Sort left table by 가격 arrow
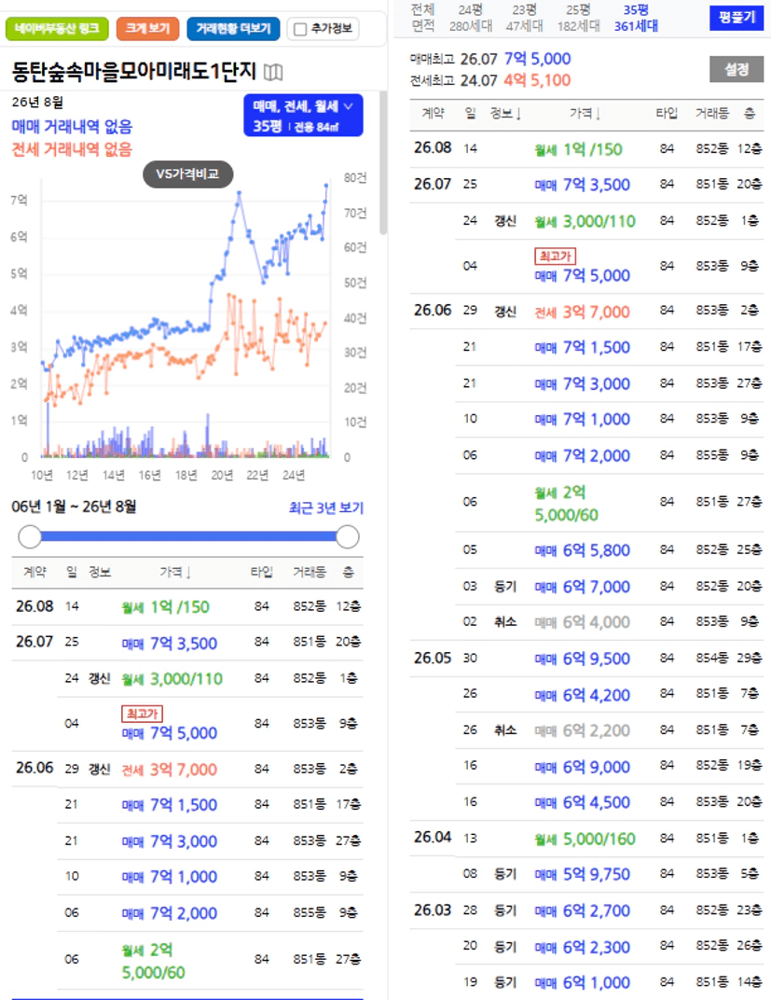The width and height of the screenshot is (771, 1000). [x=188, y=572]
